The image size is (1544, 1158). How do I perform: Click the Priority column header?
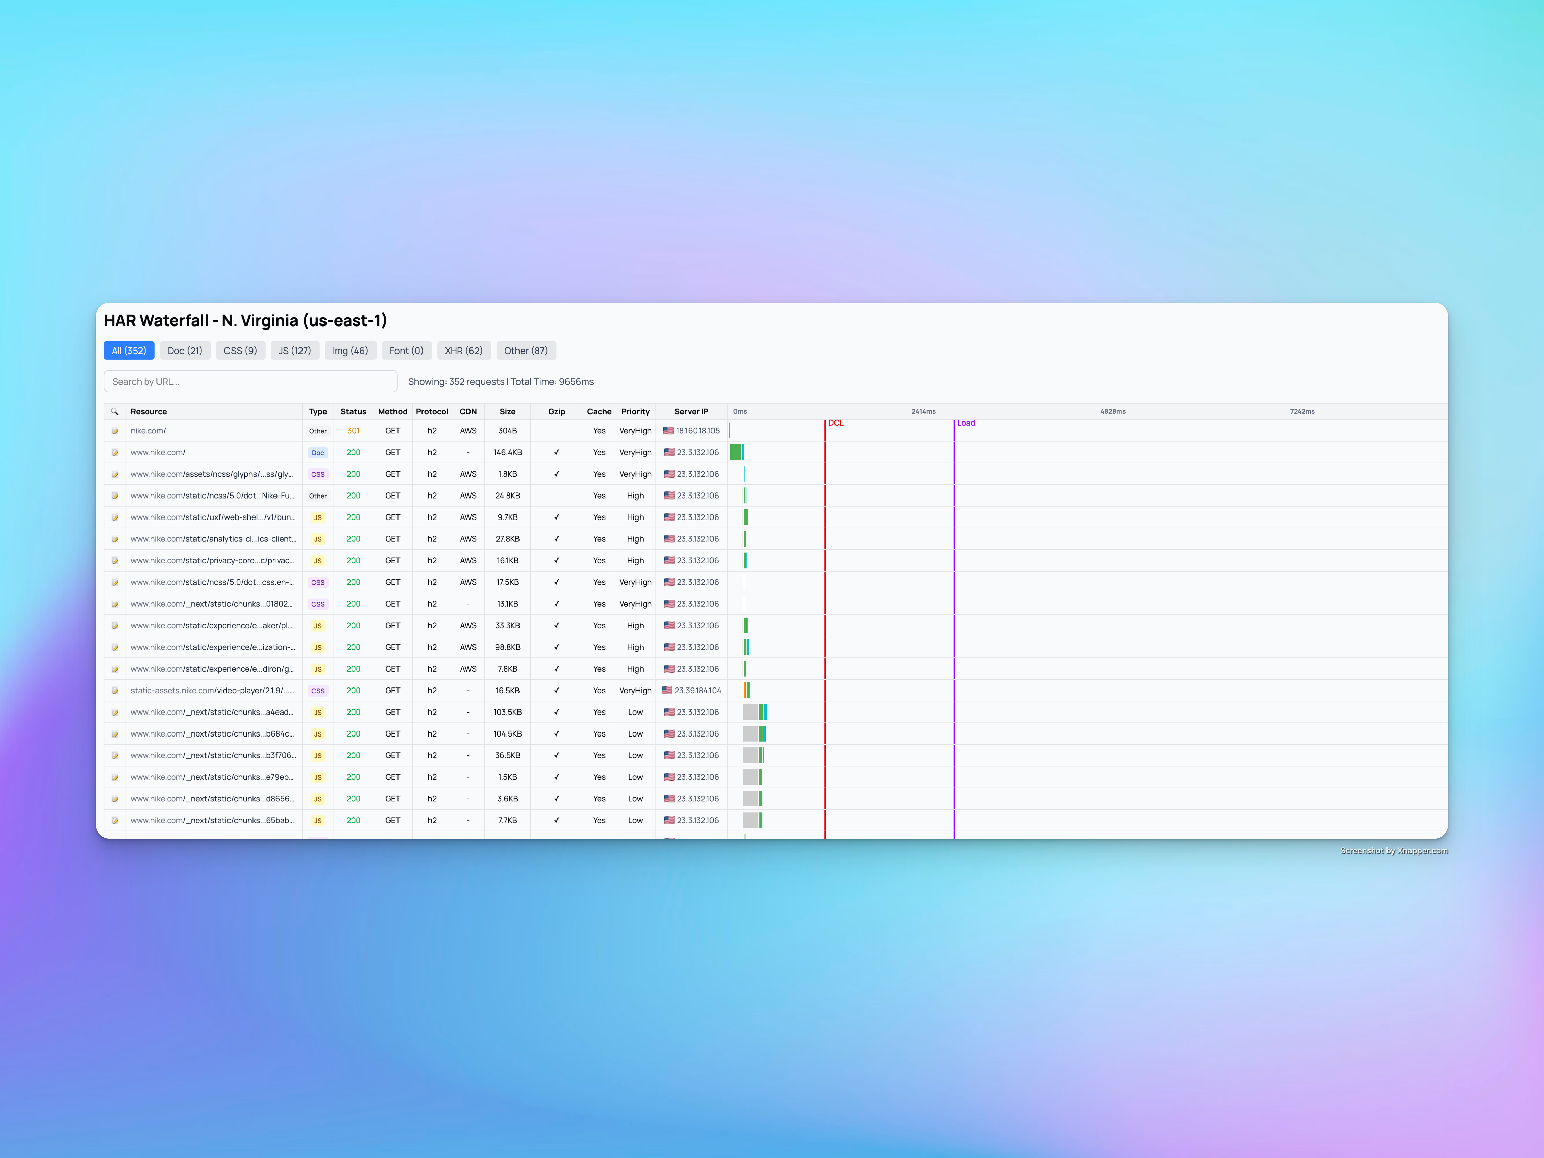tap(635, 412)
